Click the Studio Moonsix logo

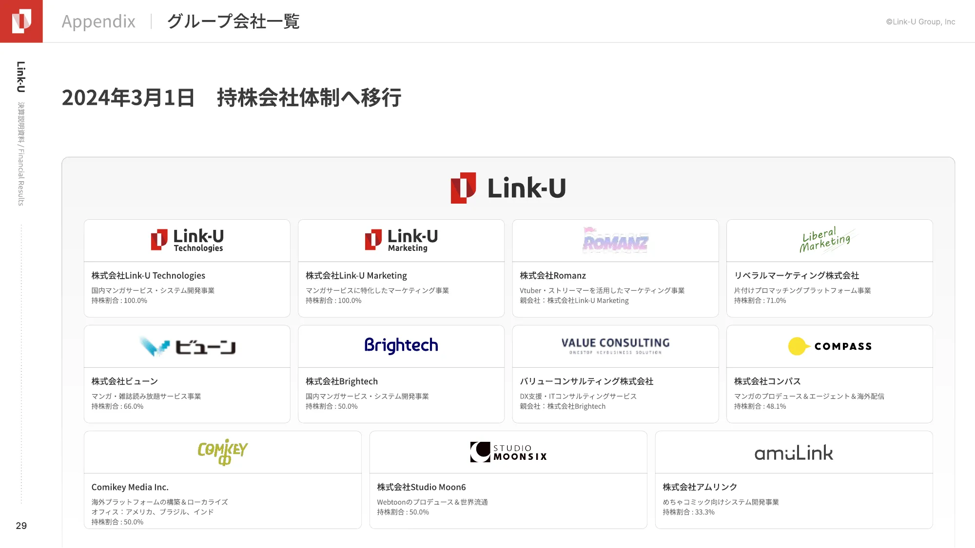pyautogui.click(x=508, y=452)
